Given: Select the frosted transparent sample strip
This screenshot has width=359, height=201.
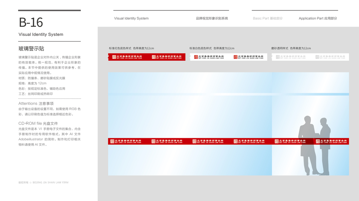Looking at the screenshot, I should [x=310, y=57].
